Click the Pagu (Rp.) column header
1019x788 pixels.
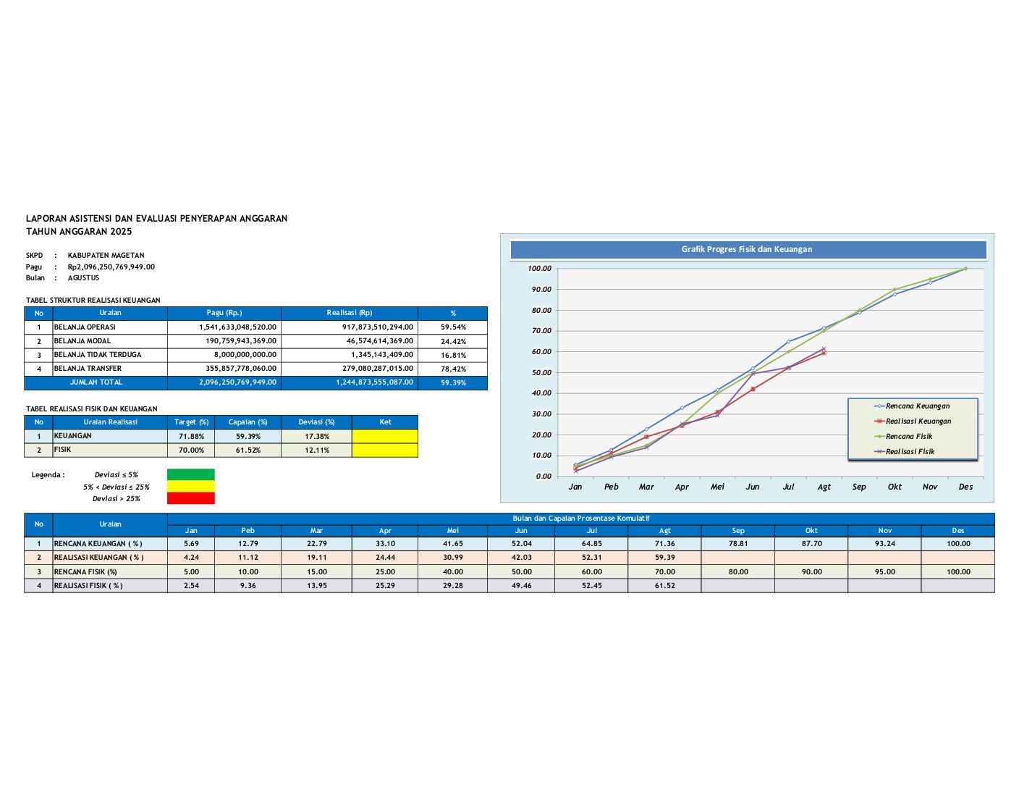224,313
